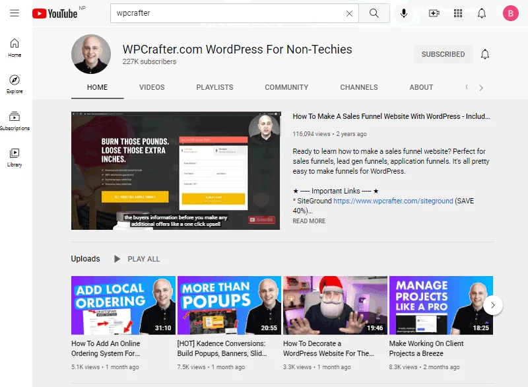Image resolution: width=528 pixels, height=387 pixels.
Task: Open 'How To Decorate a WordPress Website' title
Action: click(328, 348)
